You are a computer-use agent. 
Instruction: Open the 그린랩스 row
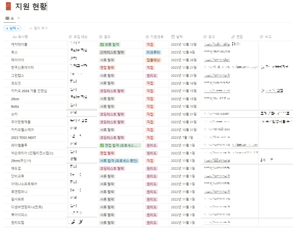click(18, 75)
